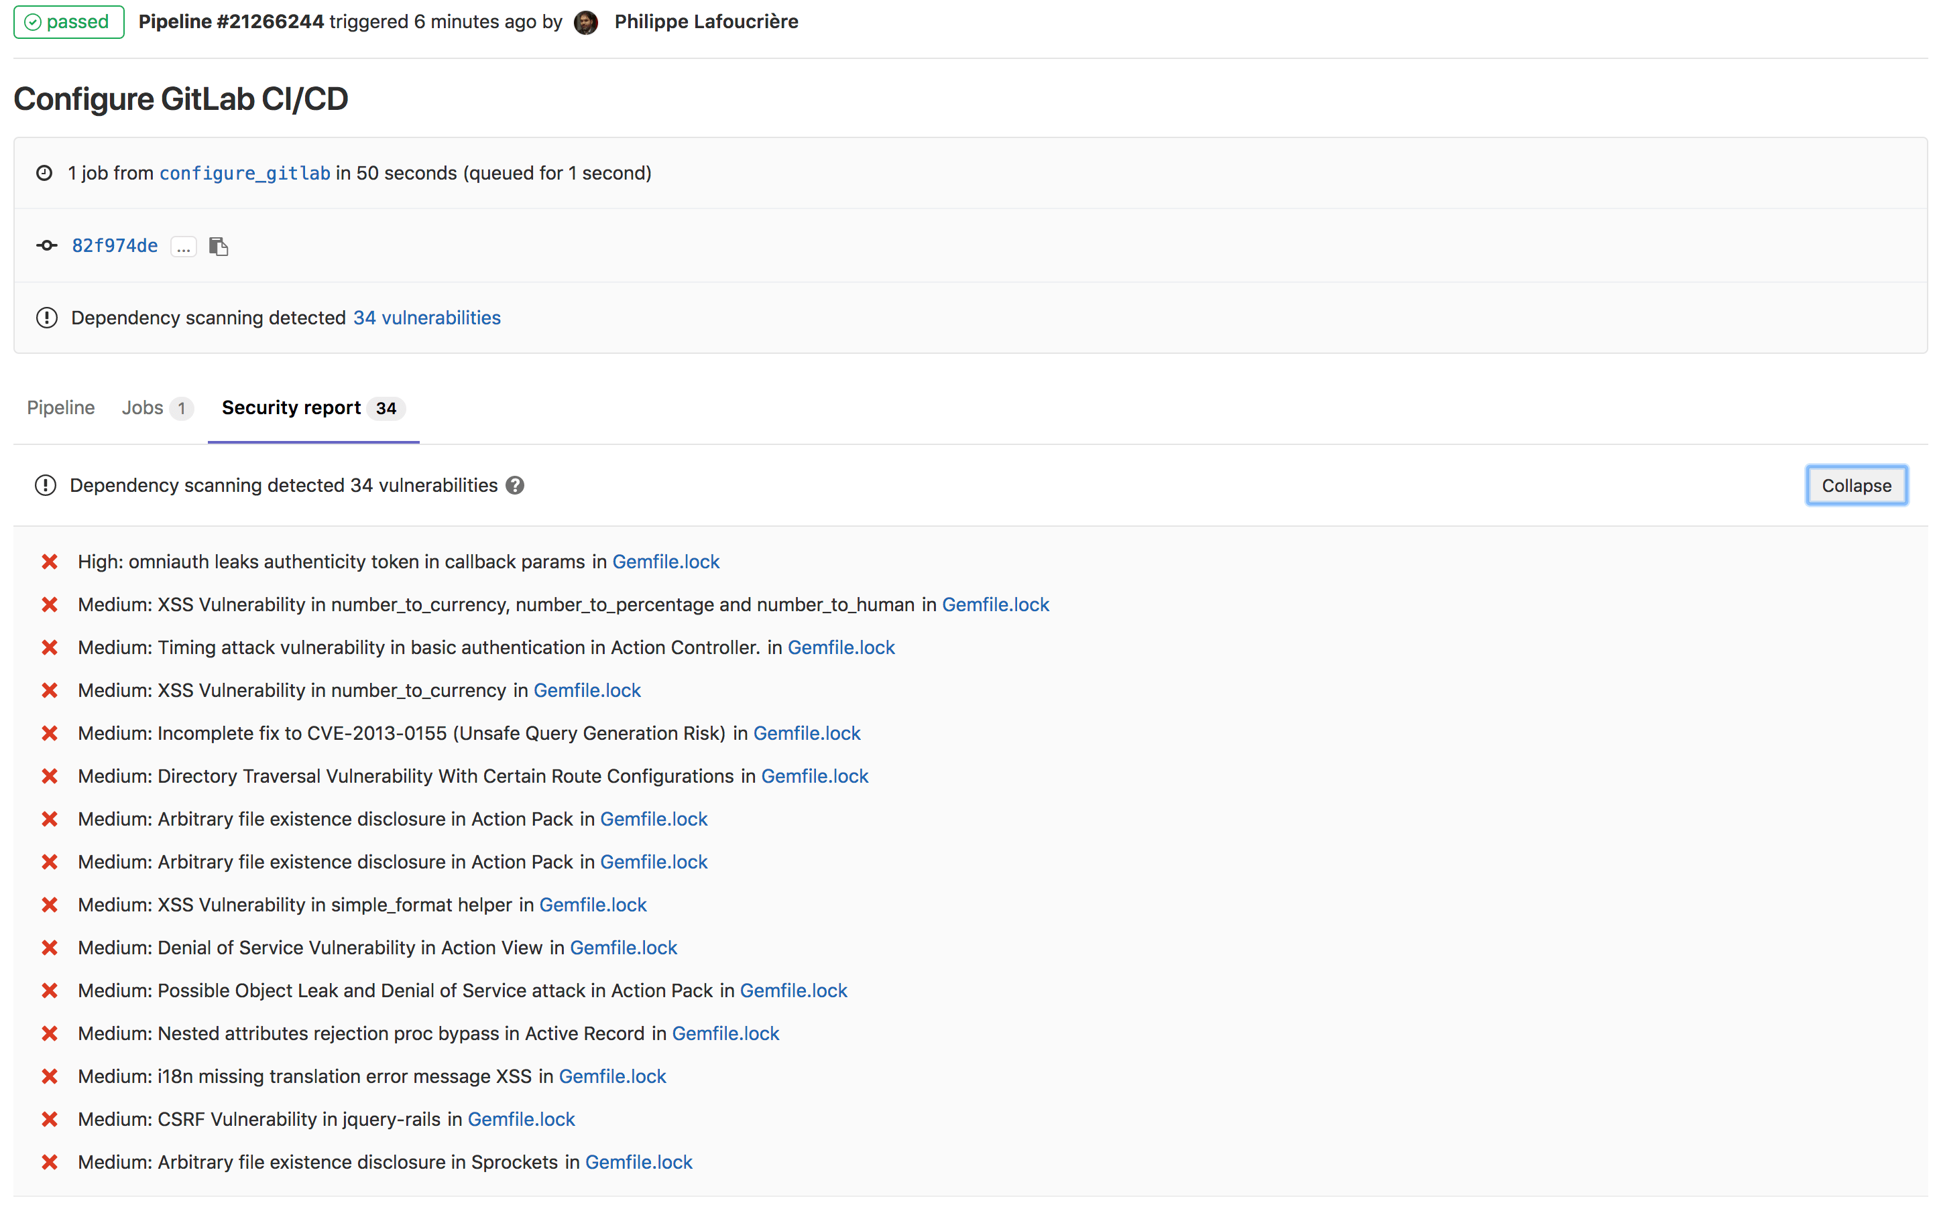Viewport: 1935px width, 1217px height.
Task: Open the 34 vulnerabilities link
Action: [x=426, y=318]
